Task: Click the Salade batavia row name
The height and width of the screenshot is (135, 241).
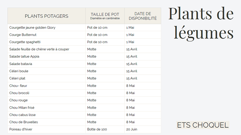Action: point(21,64)
